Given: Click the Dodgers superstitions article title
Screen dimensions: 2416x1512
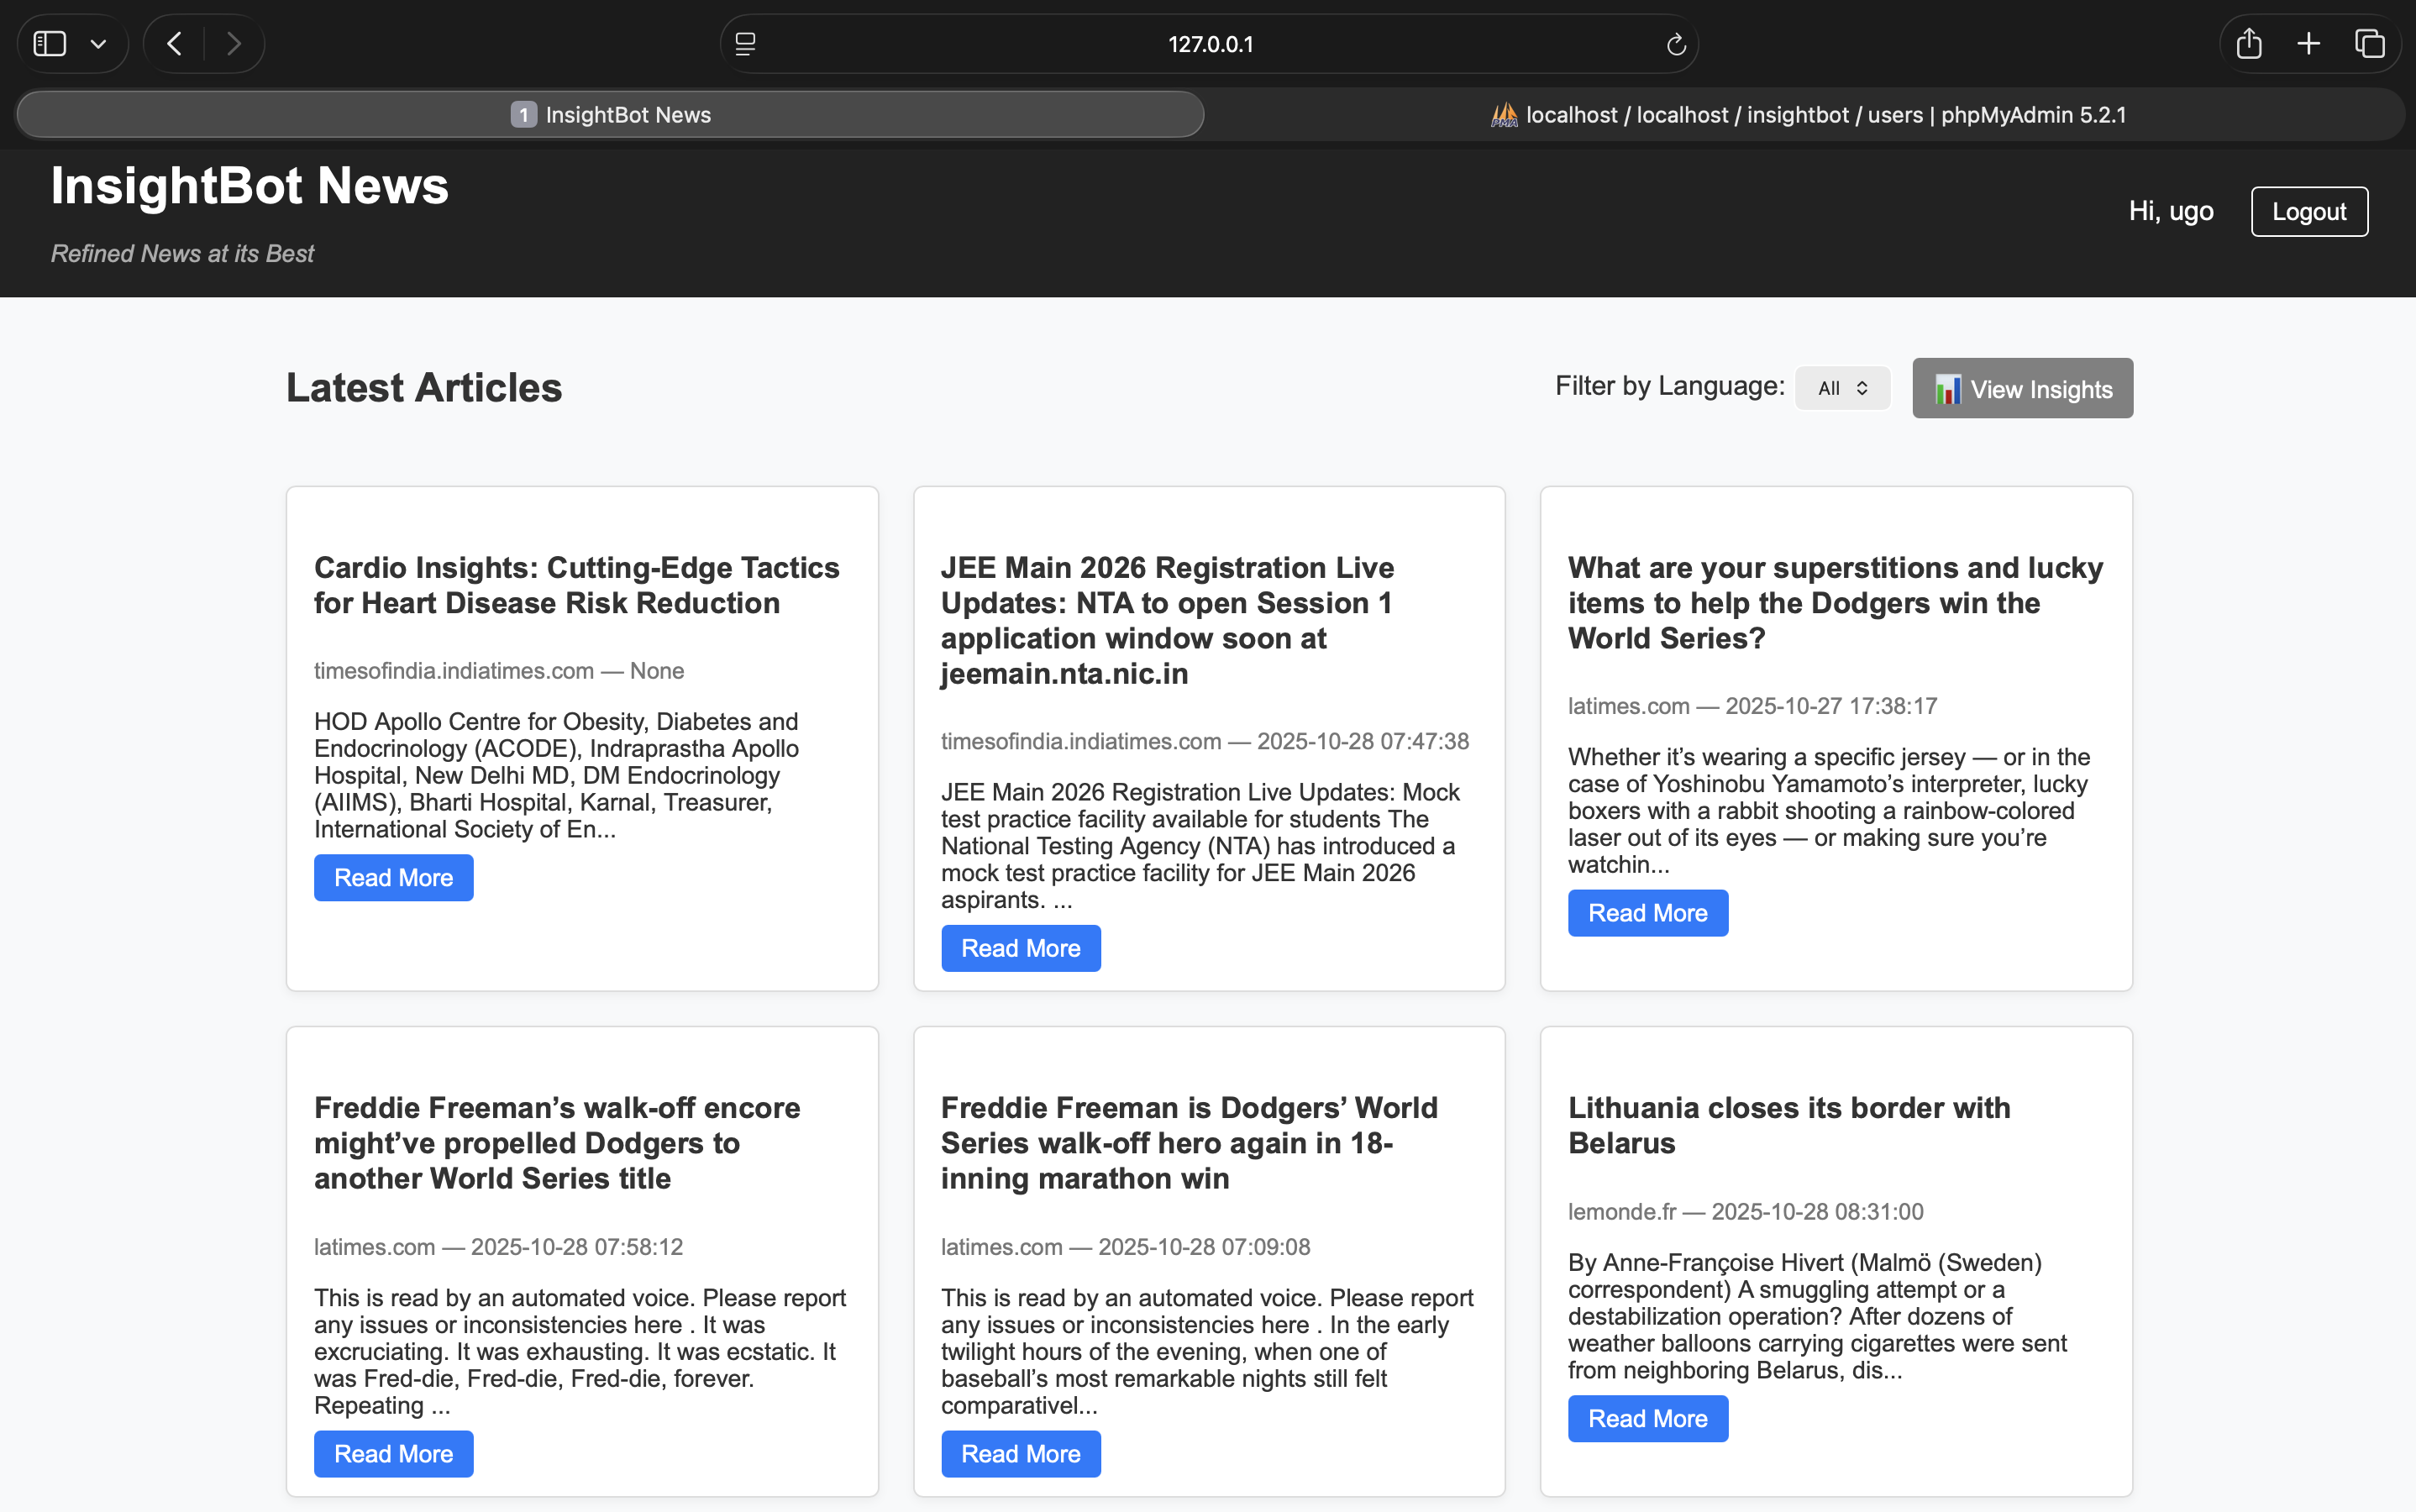Looking at the screenshot, I should pos(1835,603).
